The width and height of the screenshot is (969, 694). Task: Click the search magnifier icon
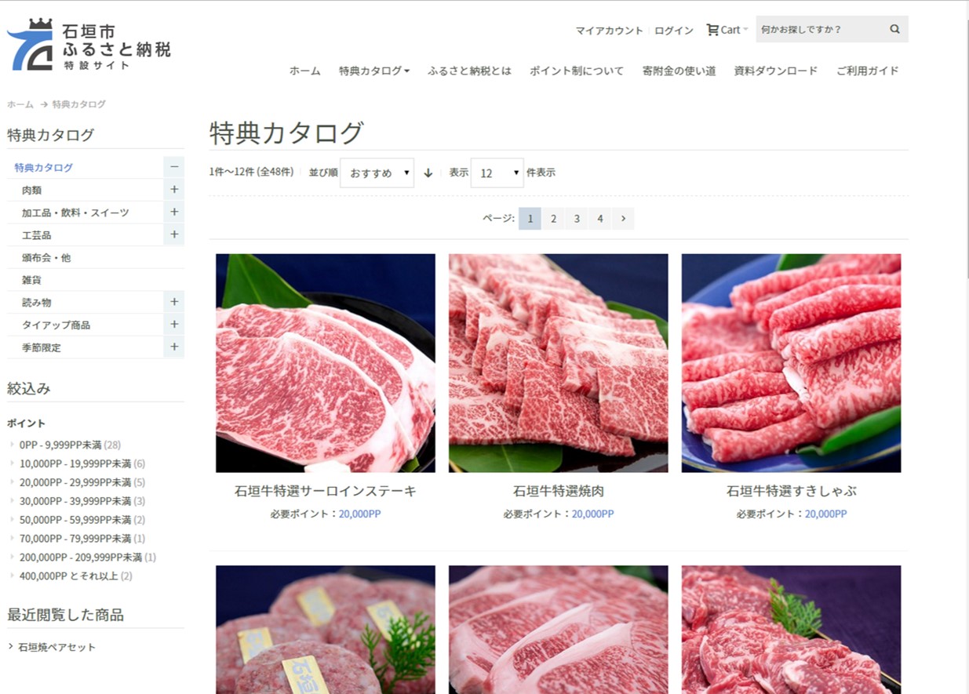pyautogui.click(x=894, y=29)
